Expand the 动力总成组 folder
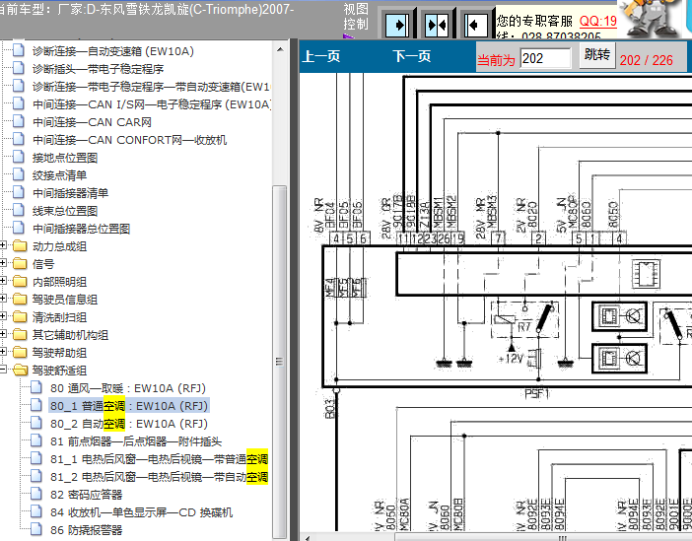 pyautogui.click(x=3, y=245)
